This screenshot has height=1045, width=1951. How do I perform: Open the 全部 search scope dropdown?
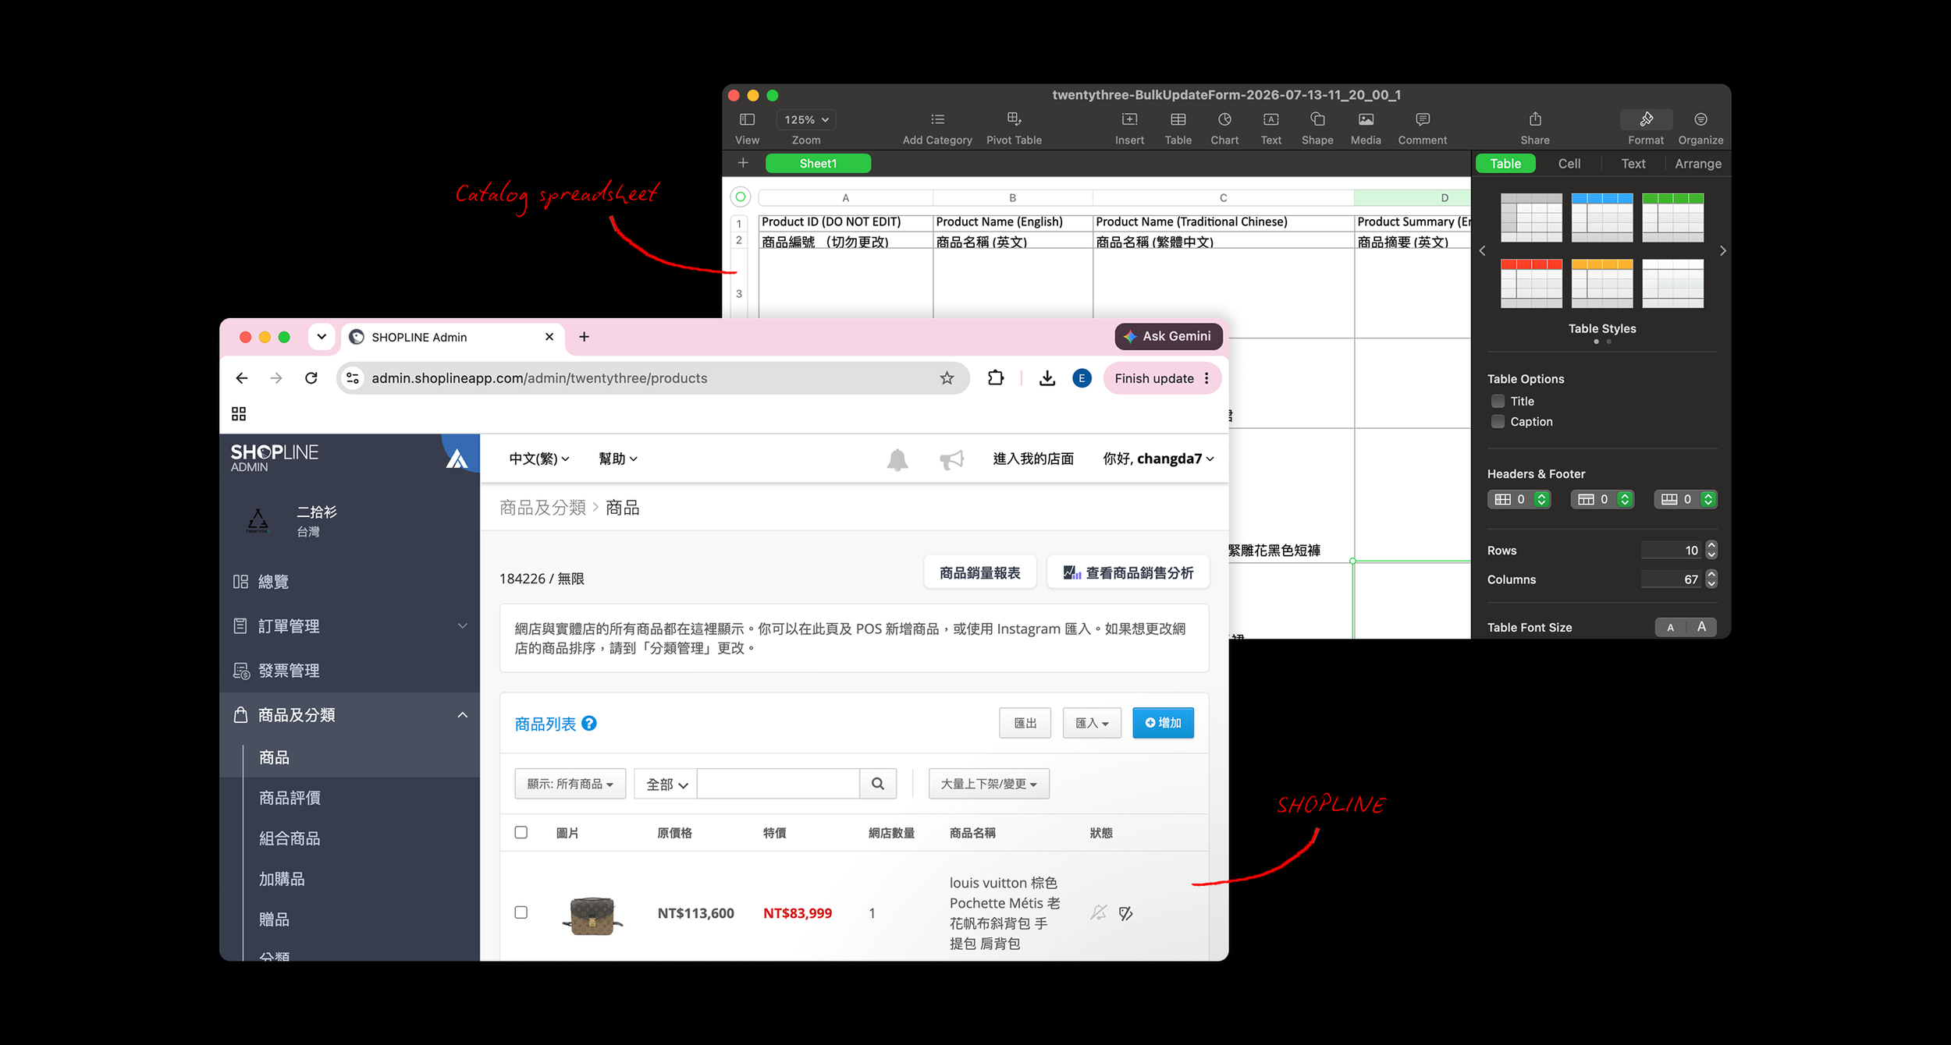tap(666, 784)
